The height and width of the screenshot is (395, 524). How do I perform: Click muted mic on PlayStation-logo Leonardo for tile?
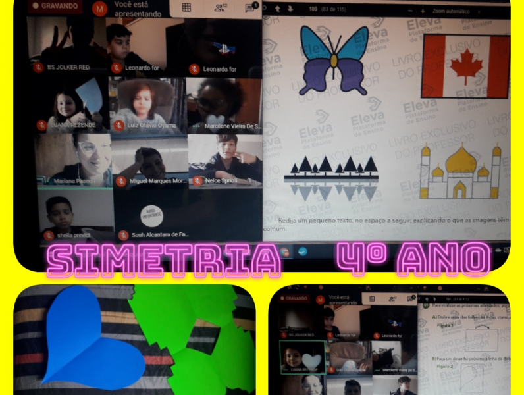(x=194, y=70)
